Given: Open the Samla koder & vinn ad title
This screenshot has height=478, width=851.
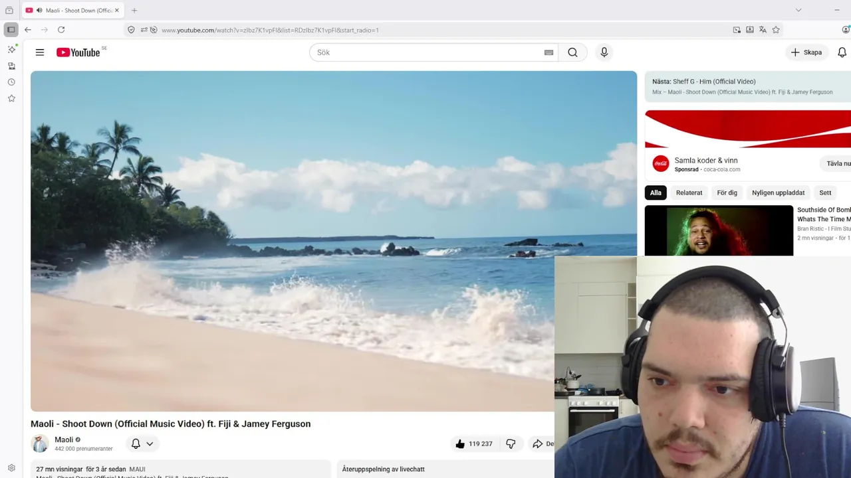Looking at the screenshot, I should (706, 160).
